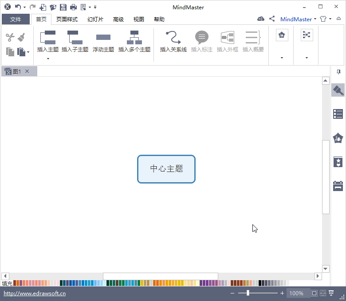The height and width of the screenshot is (301, 346).
Task: Expand the paste options dropdown arrow
Action: coord(28,52)
